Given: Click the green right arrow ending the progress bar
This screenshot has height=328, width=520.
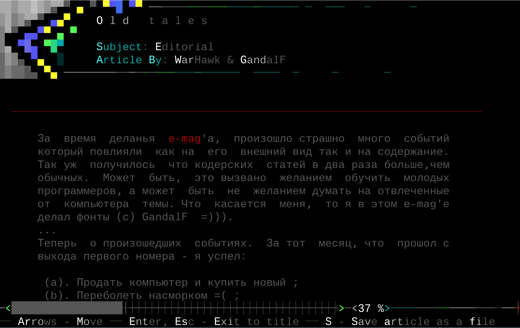Looking at the screenshot, I should 341,308.
